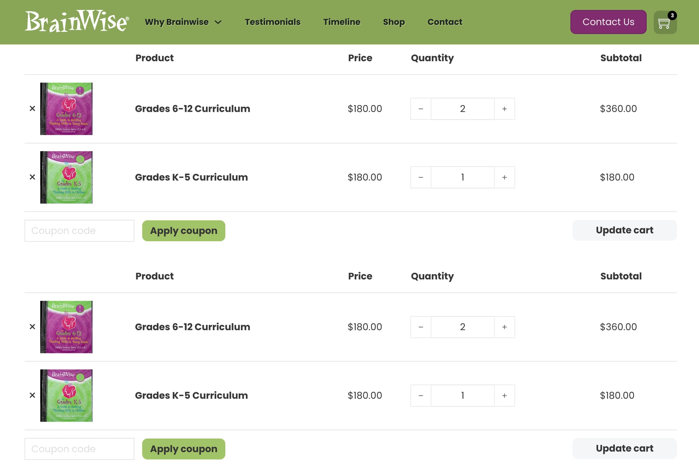Click the purple Contact Us button
The image size is (699, 472).
click(608, 22)
